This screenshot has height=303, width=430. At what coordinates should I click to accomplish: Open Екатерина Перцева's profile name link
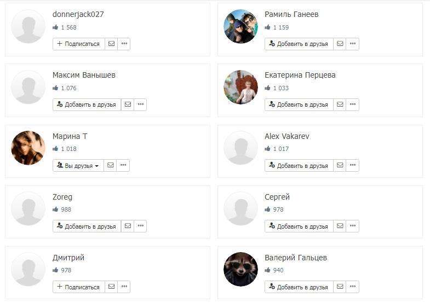[300, 75]
